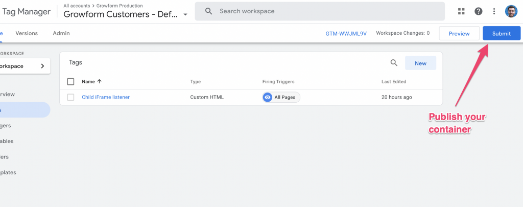Click the GTM-WWJML9V container ID link
The height and width of the screenshot is (207, 523).
point(346,33)
